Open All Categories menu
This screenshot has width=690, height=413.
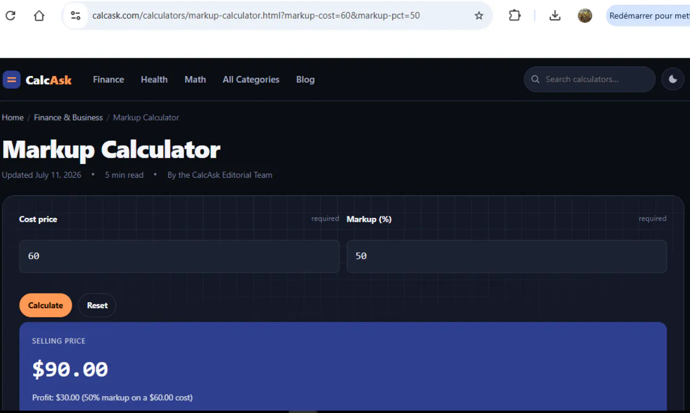[251, 79]
